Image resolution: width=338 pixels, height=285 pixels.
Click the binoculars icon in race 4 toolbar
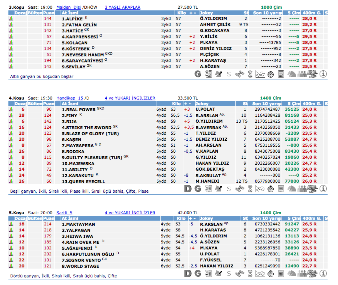240,189
